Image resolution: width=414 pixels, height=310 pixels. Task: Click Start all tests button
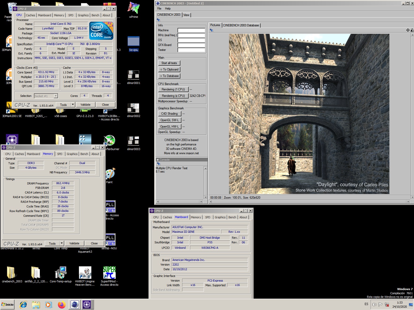click(169, 63)
